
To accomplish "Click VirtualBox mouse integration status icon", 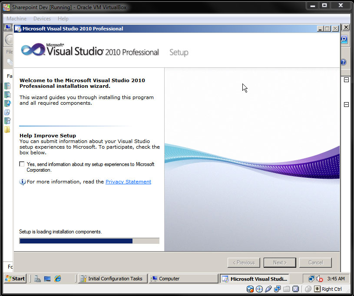I will (308, 289).
